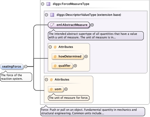This screenshot has height=117, width=150.
Task: Click the @ icon inside uom
Action: (x=51, y=89)
